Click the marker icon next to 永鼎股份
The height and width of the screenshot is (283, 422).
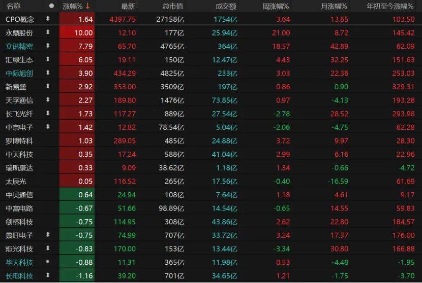click(48, 32)
